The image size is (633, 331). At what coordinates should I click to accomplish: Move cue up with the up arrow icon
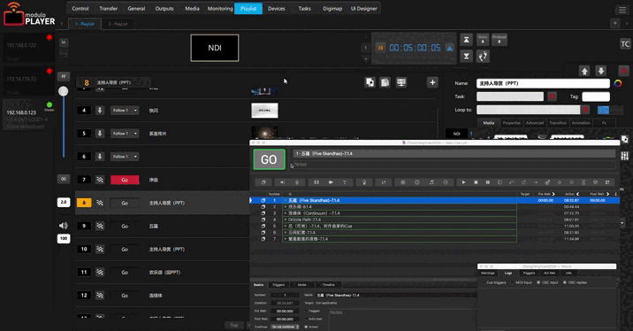tap(584, 71)
